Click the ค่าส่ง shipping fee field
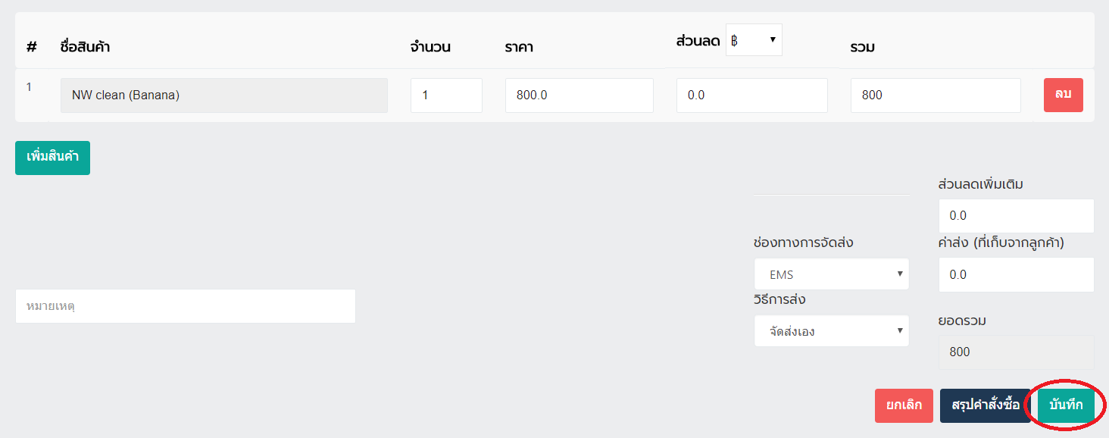1109x438 pixels. tap(1017, 274)
